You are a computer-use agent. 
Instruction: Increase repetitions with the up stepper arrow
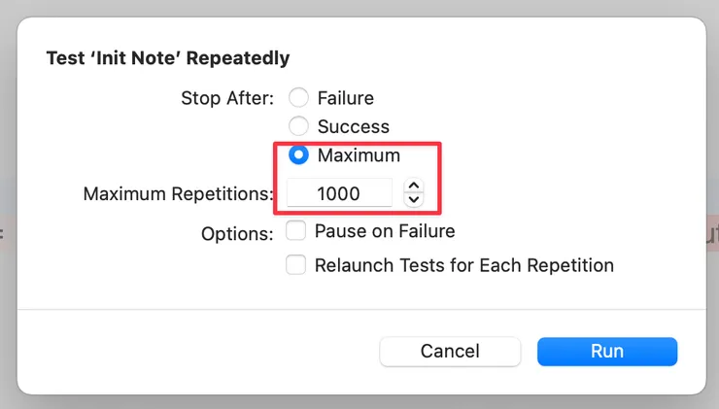[x=414, y=187]
